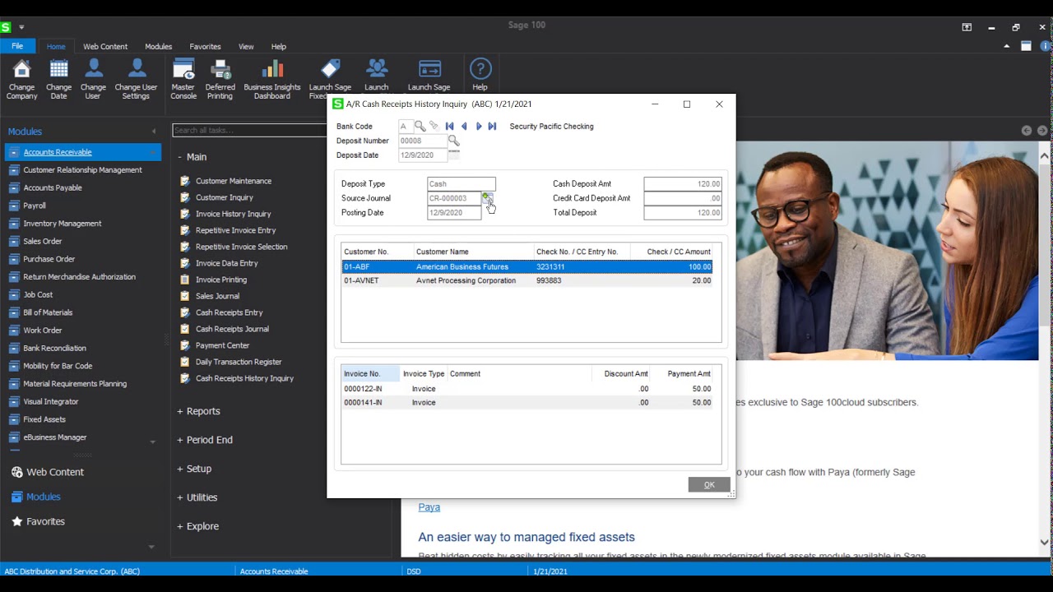Click the Sage logo in the title bar
Viewport: 1053px width, 592px height.
point(7,27)
